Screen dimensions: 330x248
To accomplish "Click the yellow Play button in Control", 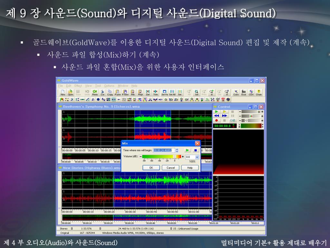I will (225, 111).
